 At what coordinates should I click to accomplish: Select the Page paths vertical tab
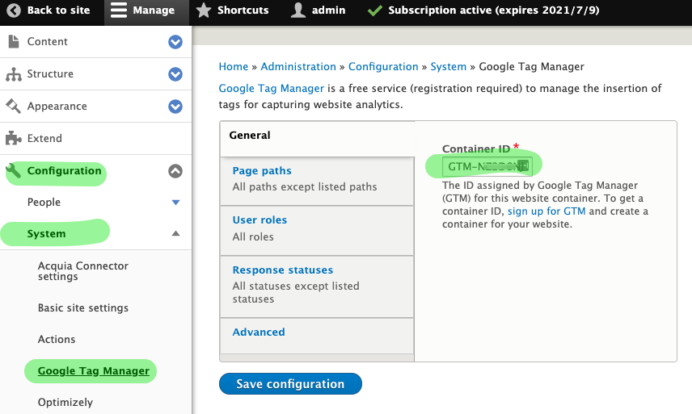tap(317, 181)
